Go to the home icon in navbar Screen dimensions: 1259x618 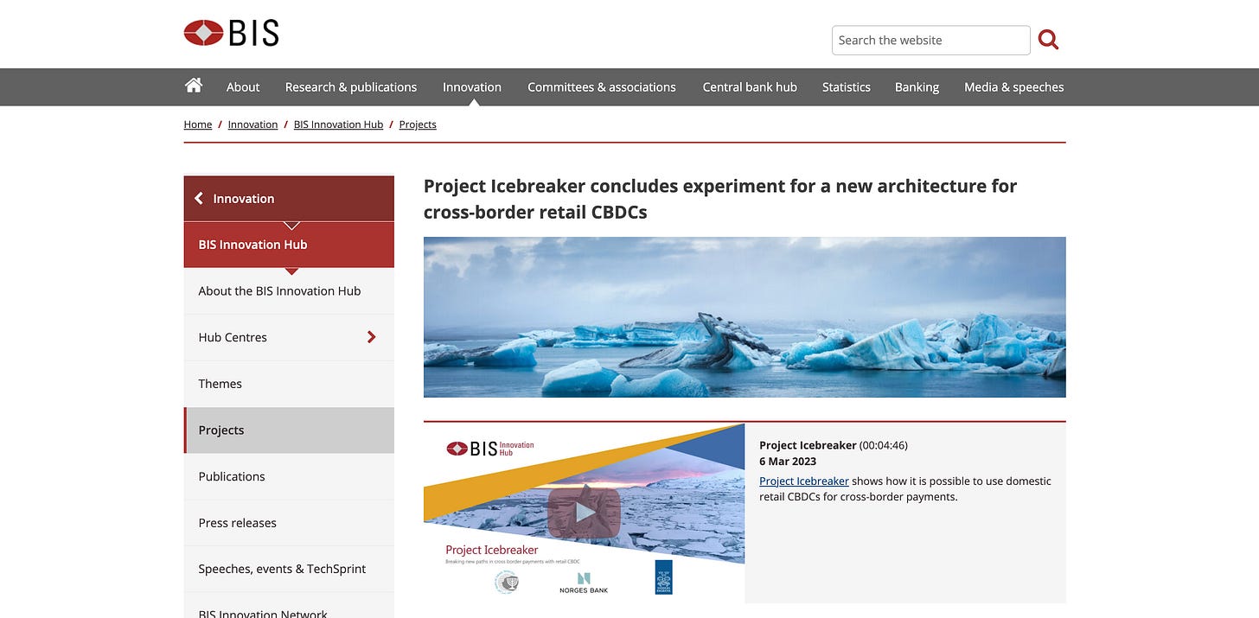coord(194,86)
